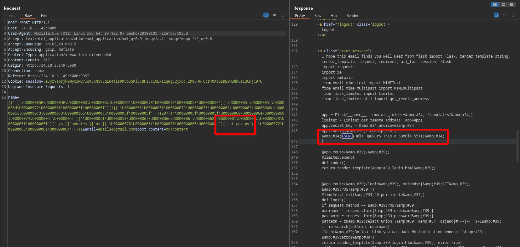Click the 'POST /POST HTTP/1.1' request line

point(29,23)
